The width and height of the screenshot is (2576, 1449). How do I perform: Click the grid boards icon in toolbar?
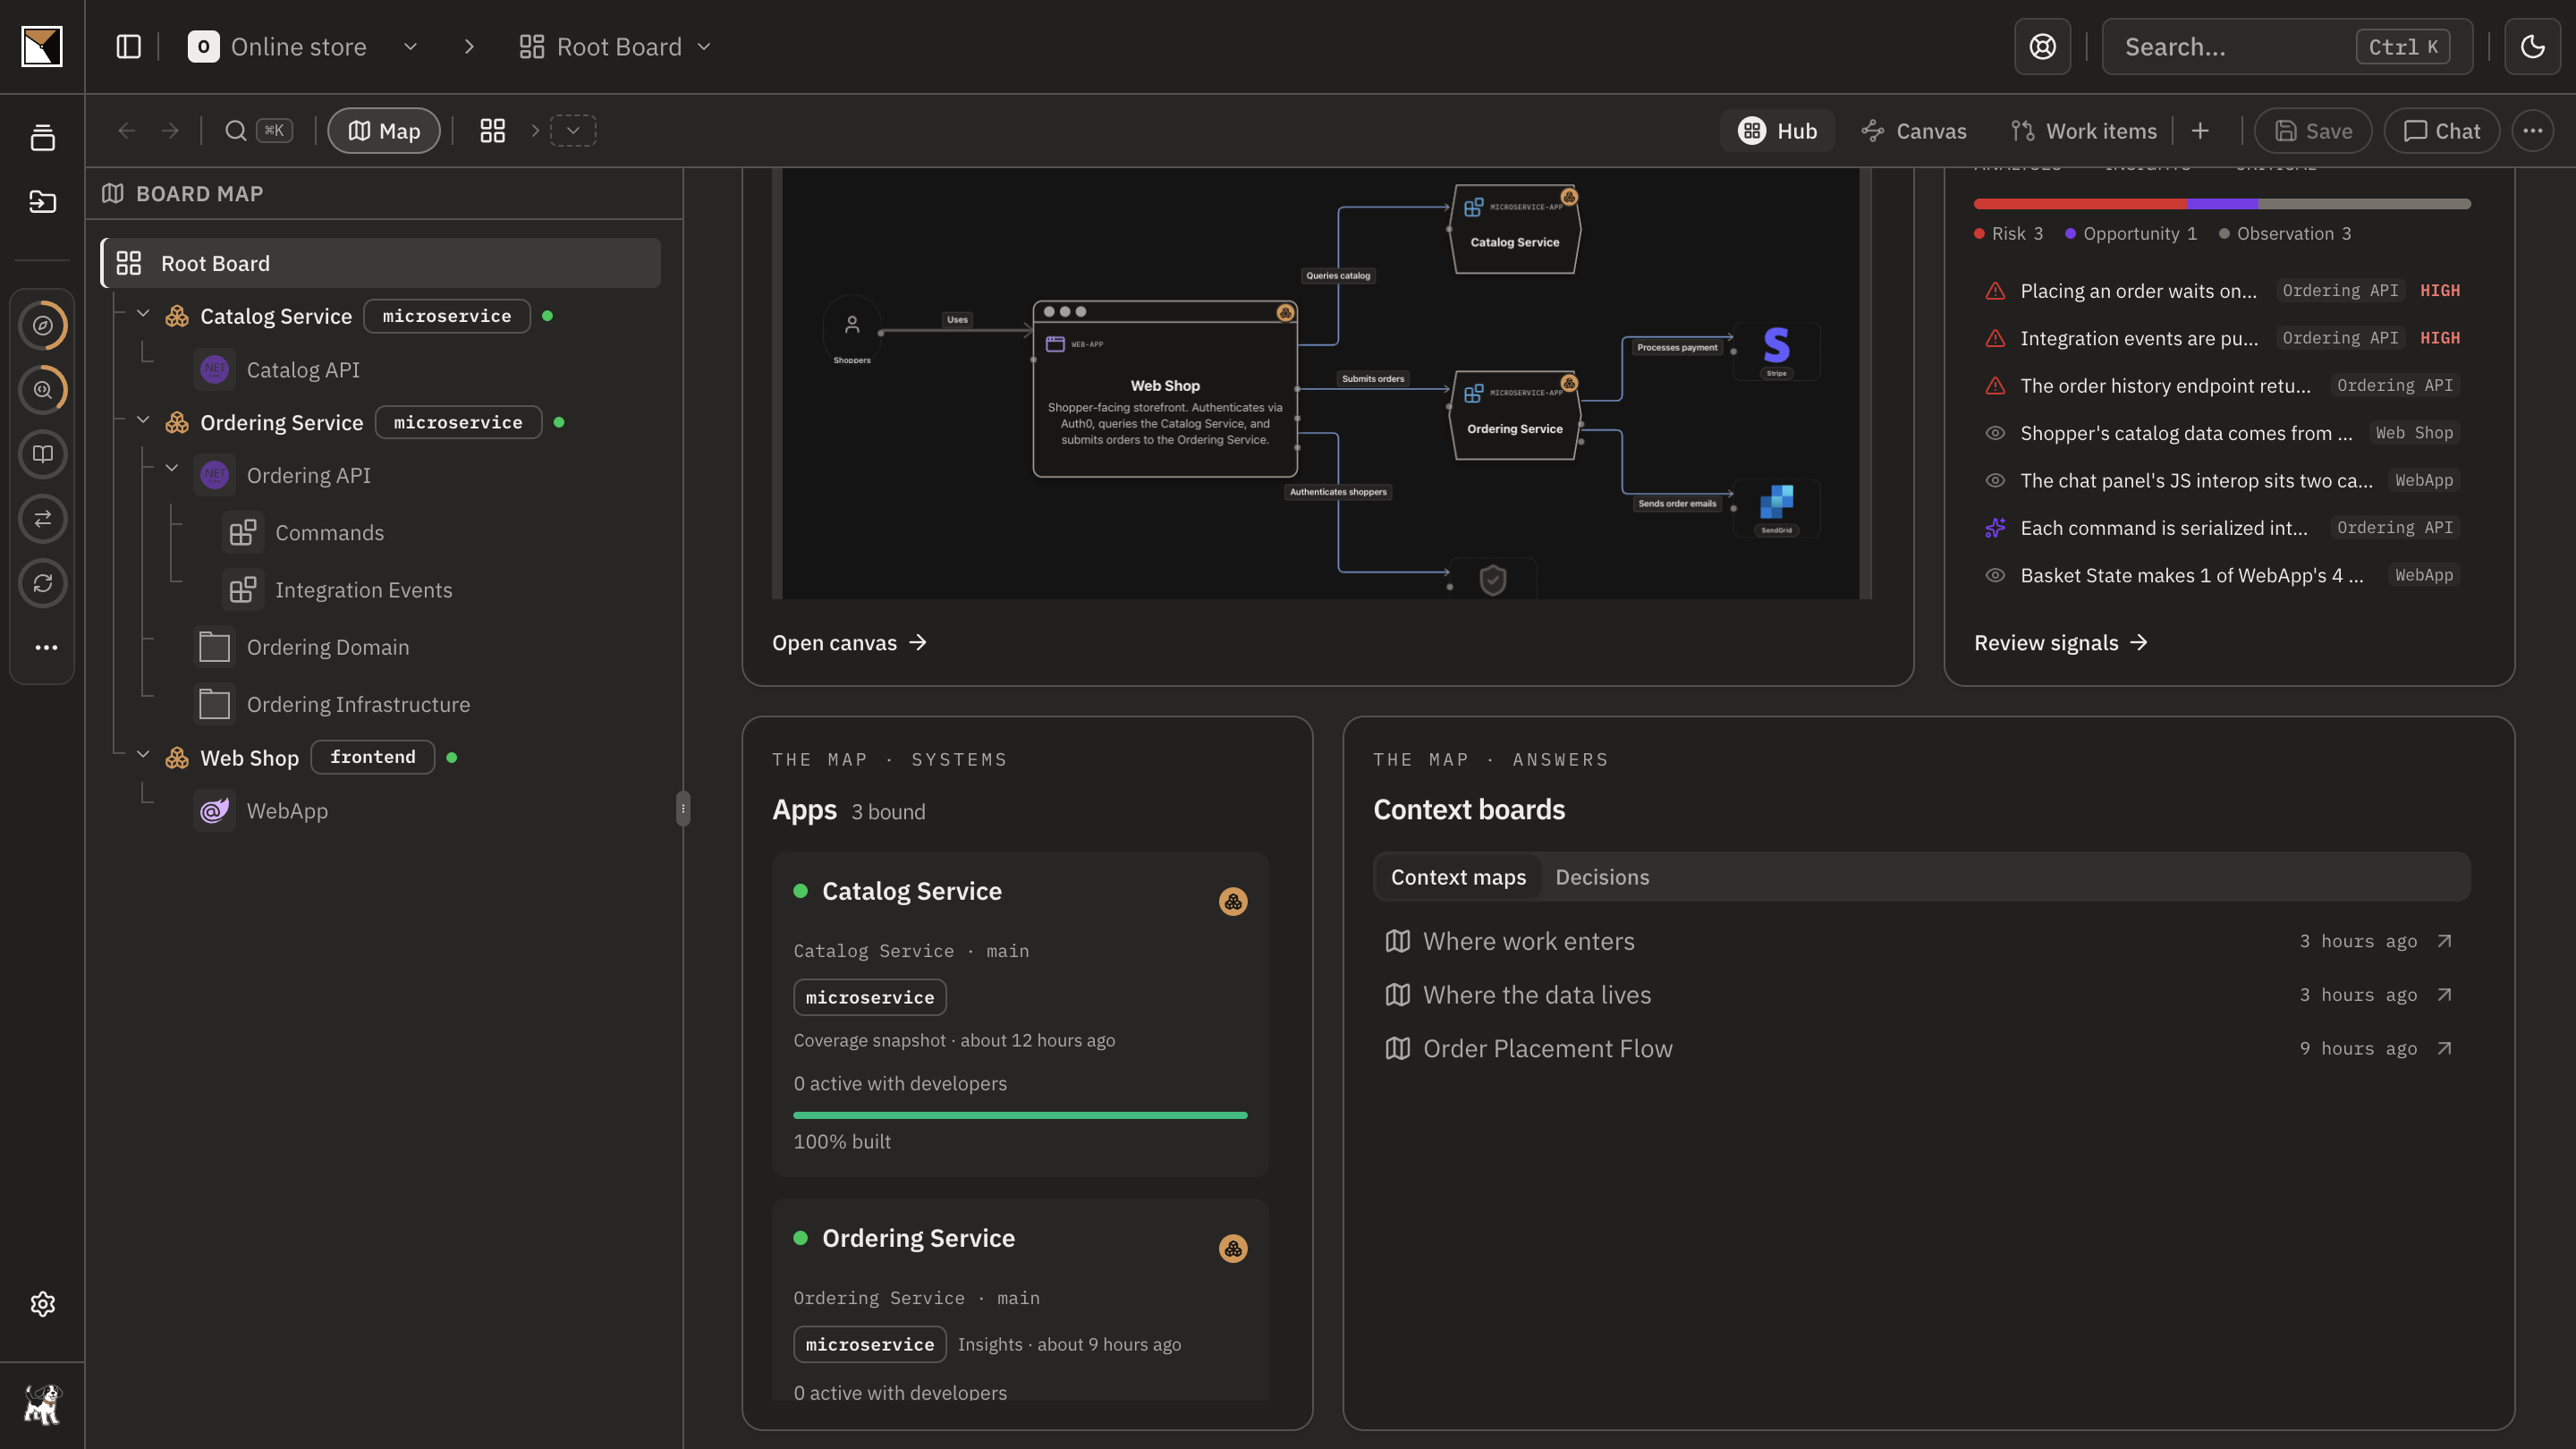[x=492, y=131]
